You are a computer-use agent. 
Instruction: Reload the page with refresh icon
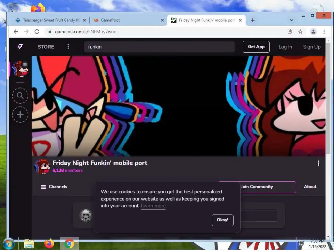coord(37,32)
